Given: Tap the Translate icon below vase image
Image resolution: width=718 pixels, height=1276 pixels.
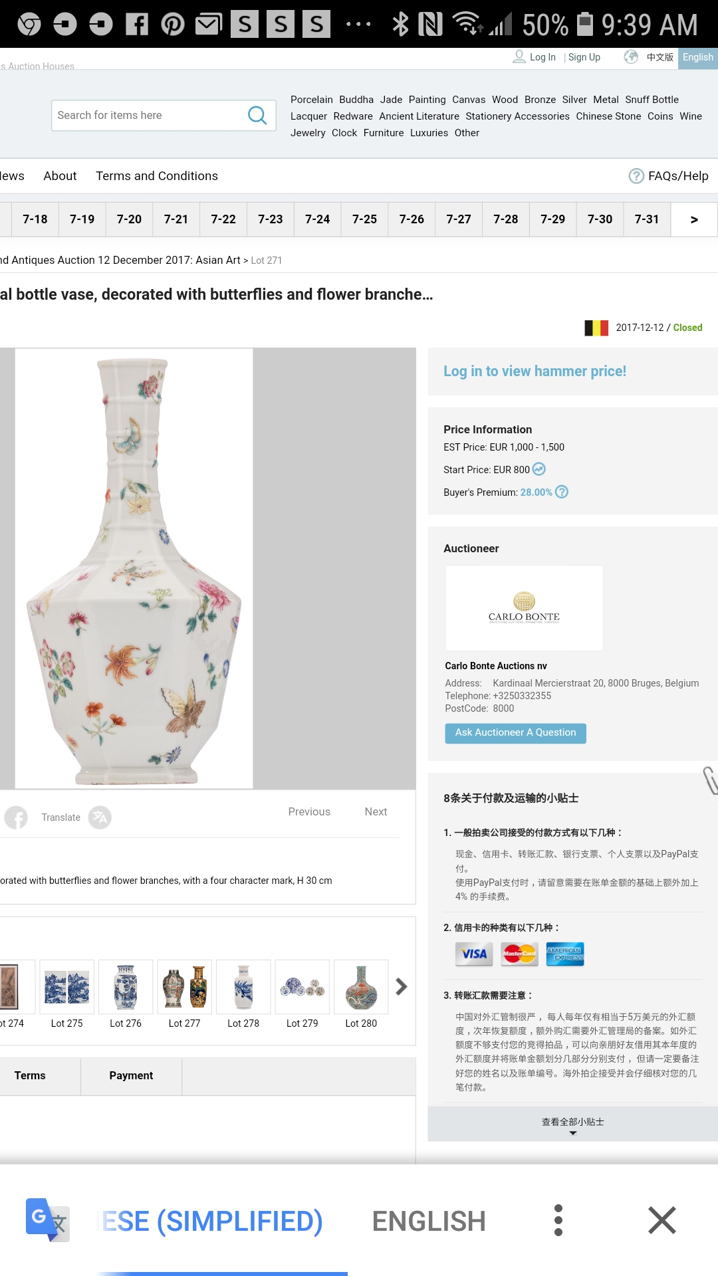Looking at the screenshot, I should tap(100, 817).
